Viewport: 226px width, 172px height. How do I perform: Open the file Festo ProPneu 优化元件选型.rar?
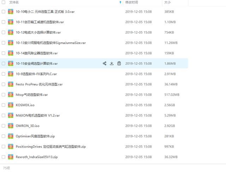pos(39,84)
